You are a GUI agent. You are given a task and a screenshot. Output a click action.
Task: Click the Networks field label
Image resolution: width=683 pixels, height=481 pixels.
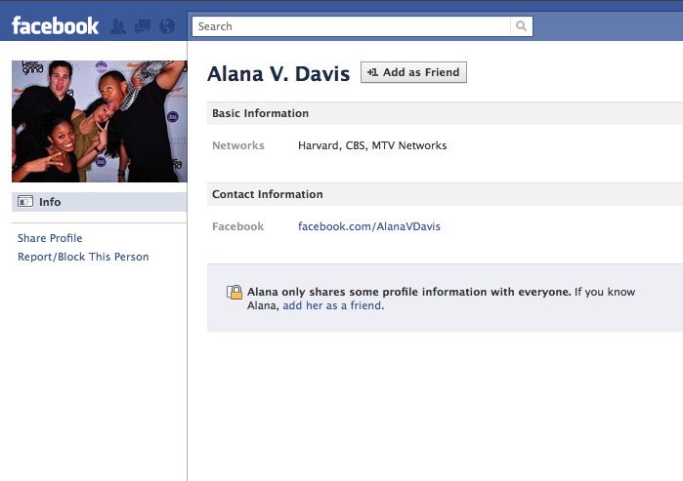[x=238, y=145]
